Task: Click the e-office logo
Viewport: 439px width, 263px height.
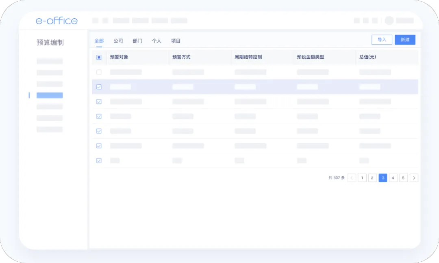Action: coord(57,21)
